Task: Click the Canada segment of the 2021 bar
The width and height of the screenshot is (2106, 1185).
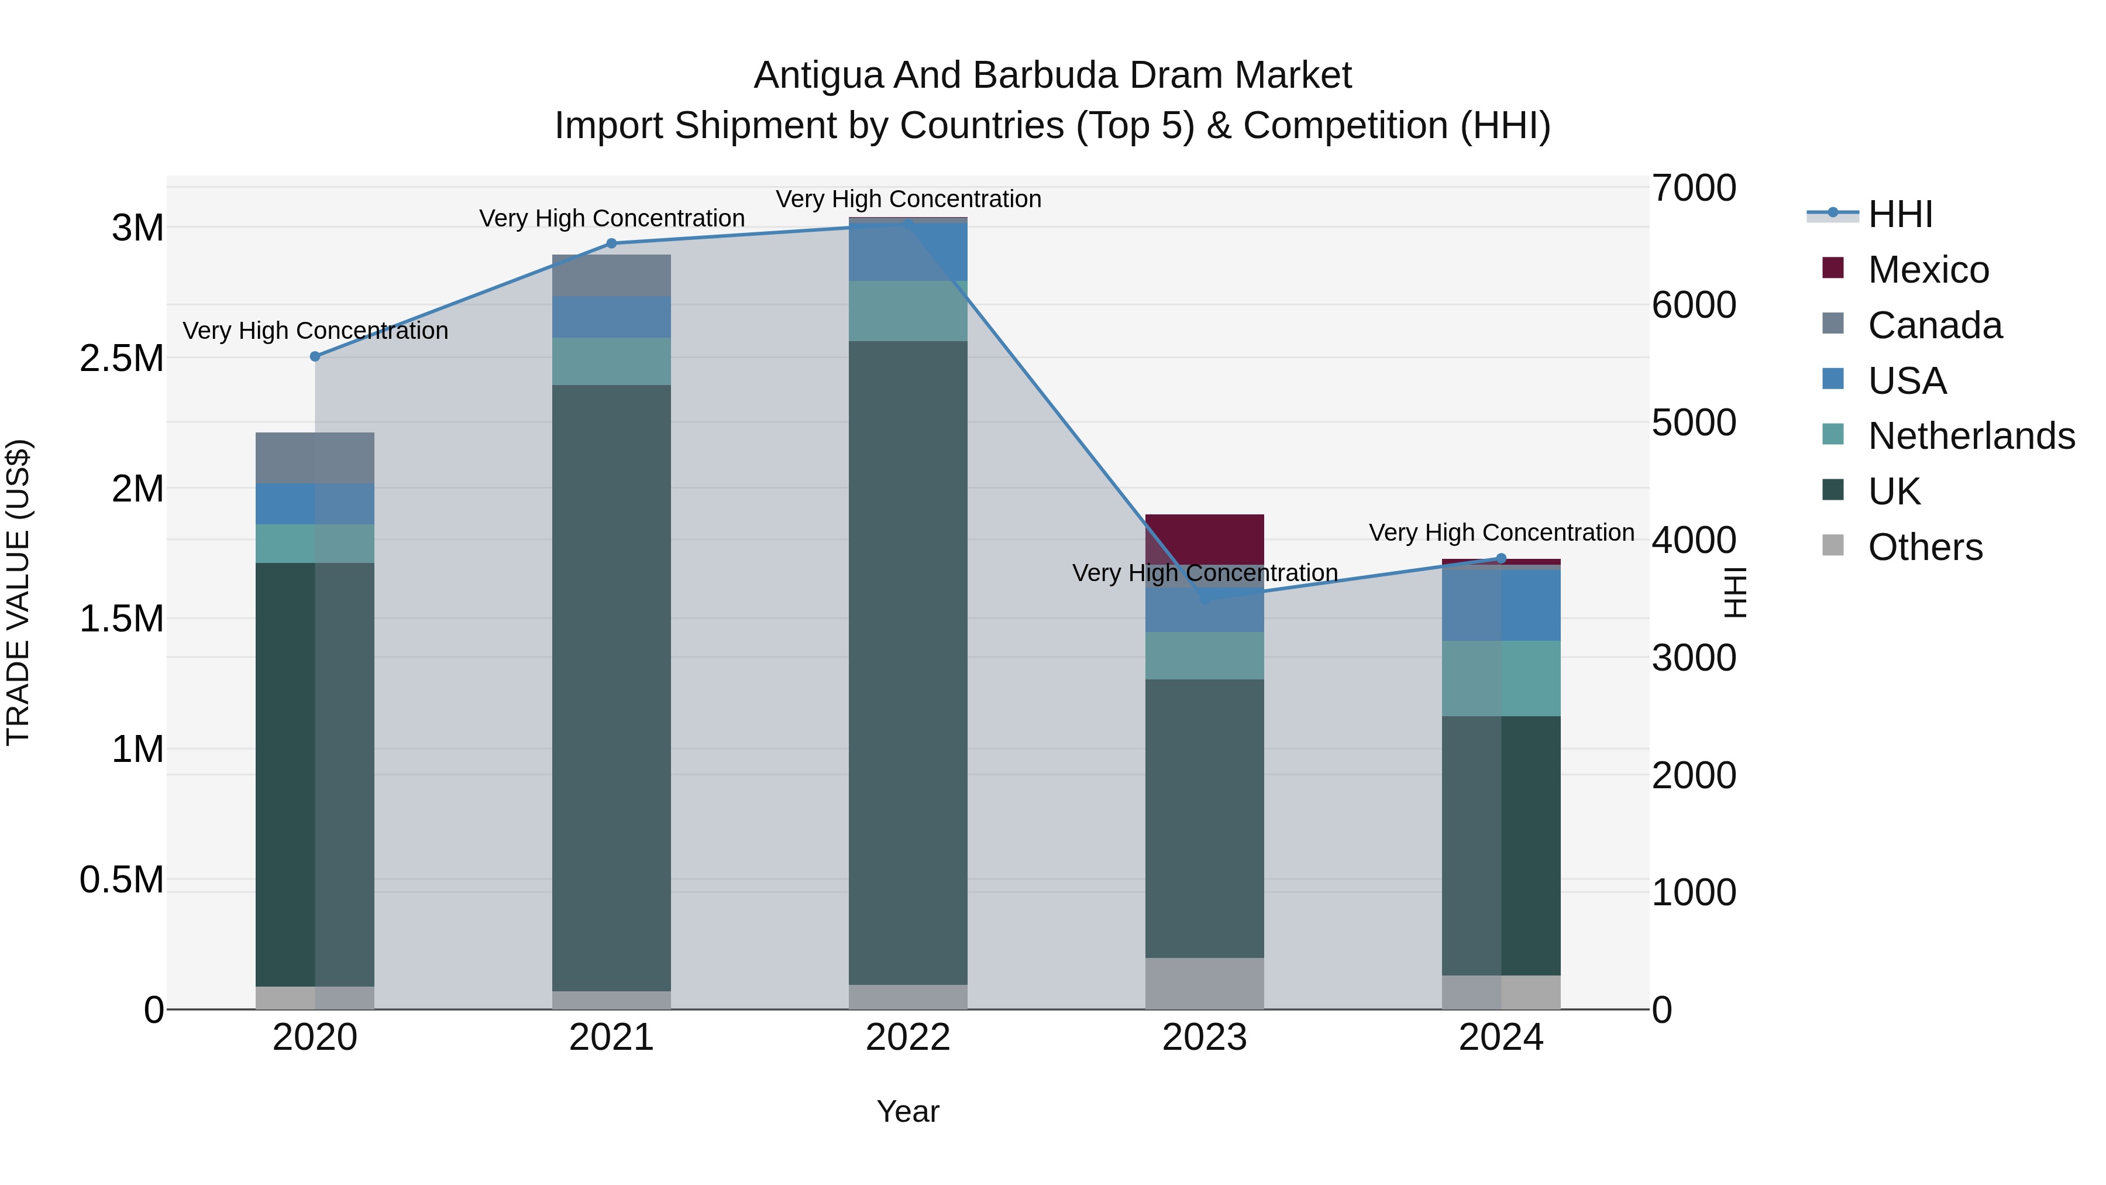Action: point(611,276)
